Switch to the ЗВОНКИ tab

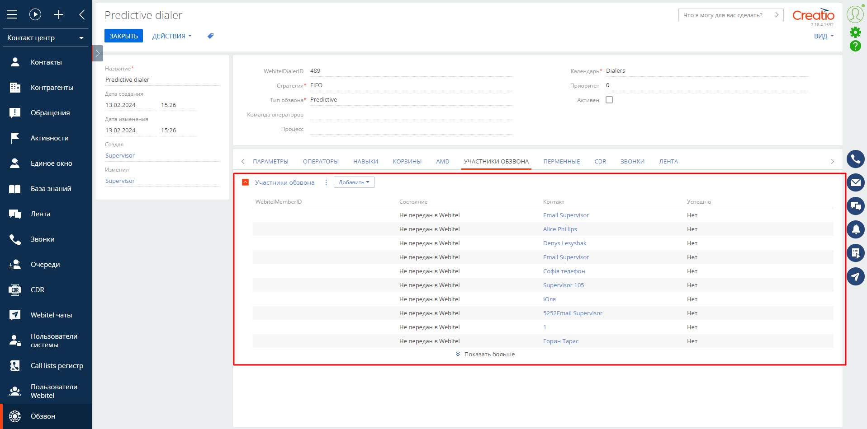[632, 162]
